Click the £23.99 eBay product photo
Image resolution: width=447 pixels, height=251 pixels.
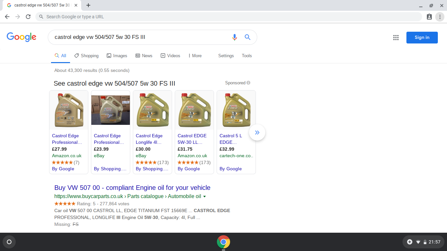[111, 110]
